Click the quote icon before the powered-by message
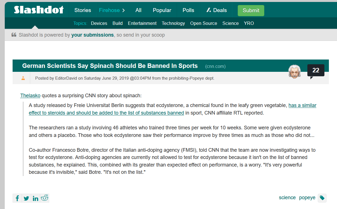337x209 pixels. [x=13, y=35]
